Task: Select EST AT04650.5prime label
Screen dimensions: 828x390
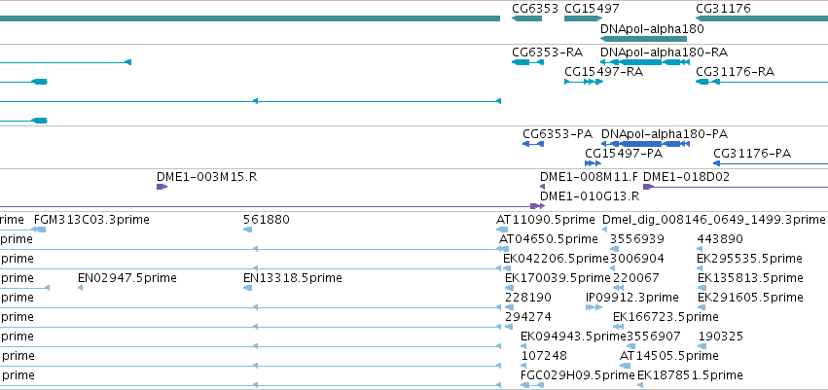Action: pos(548,239)
